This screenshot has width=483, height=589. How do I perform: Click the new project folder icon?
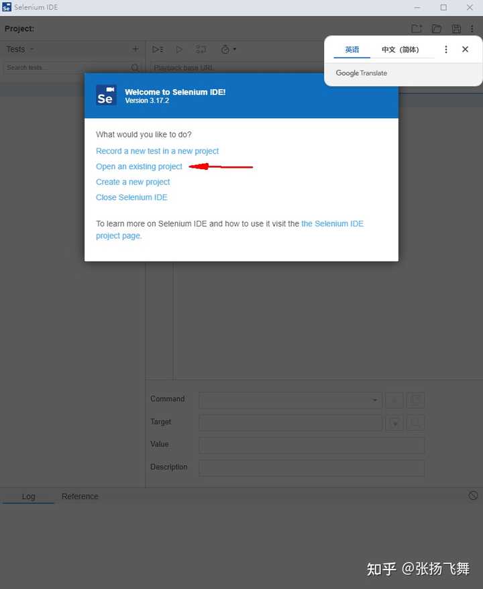click(417, 29)
